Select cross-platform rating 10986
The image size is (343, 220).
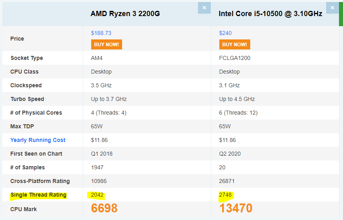click(x=99, y=181)
